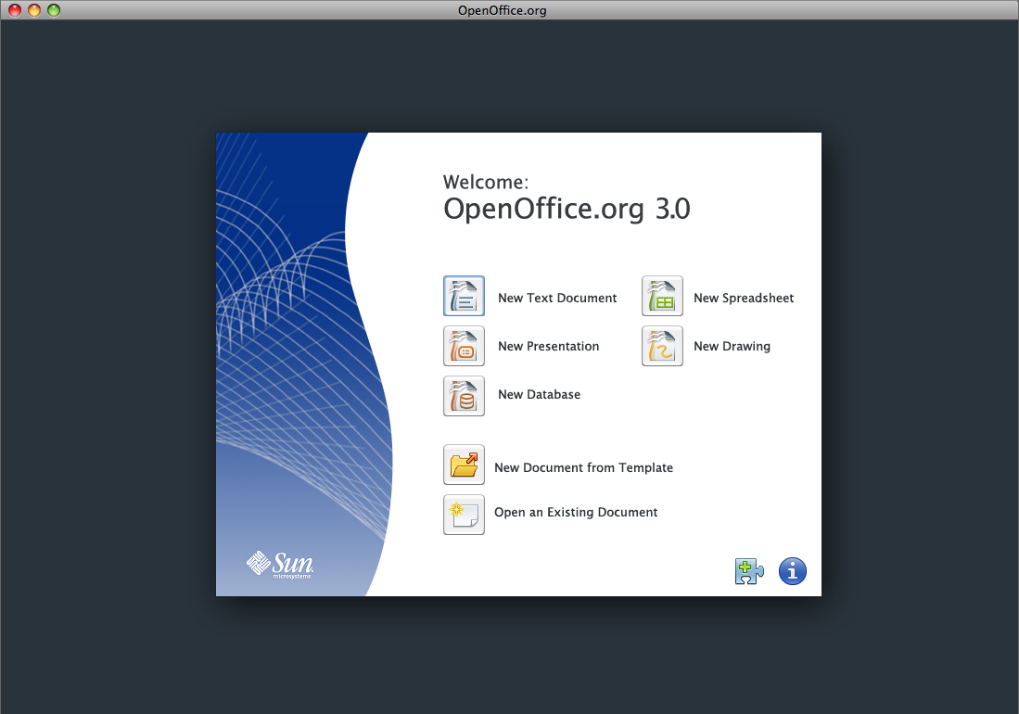Pick the "New Presentation" text label

tap(548, 346)
